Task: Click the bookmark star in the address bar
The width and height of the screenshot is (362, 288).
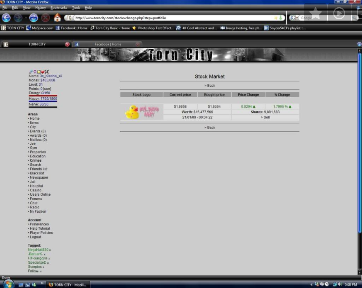Action: click(276, 18)
